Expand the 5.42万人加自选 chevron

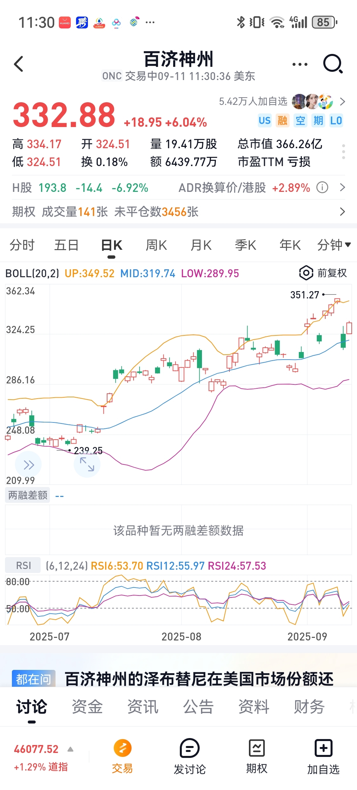click(342, 102)
